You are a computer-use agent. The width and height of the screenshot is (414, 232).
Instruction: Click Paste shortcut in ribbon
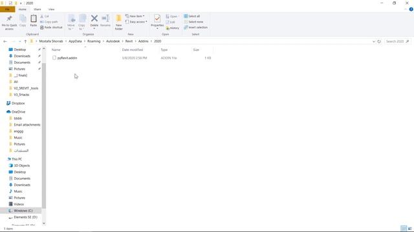coord(51,27)
